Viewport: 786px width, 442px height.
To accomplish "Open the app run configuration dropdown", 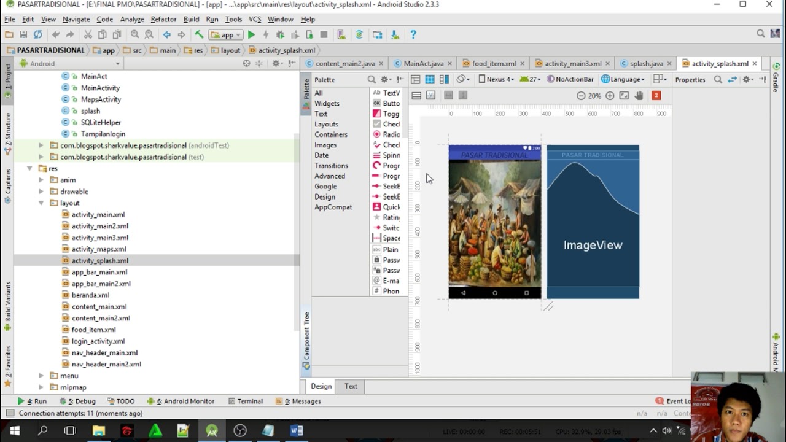I will [x=226, y=35].
